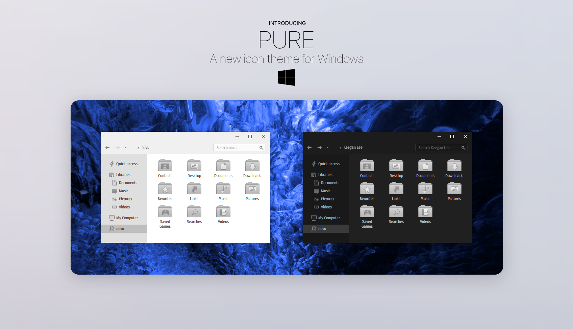Open Pictures folder in light window
Screen dimensions: 573x329
pos(252,191)
